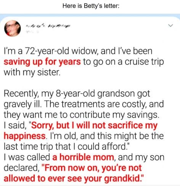Click the red quote 'Sorry, but I will not sacrifice my'
180x186 pixels.
point(95,126)
